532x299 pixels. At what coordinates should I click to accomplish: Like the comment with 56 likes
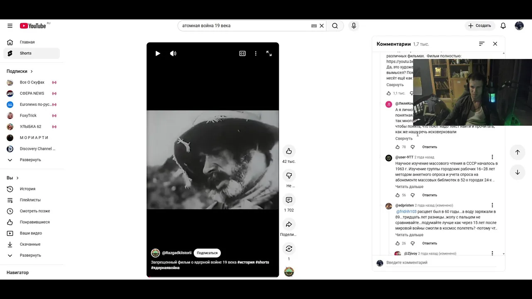tap(397, 195)
